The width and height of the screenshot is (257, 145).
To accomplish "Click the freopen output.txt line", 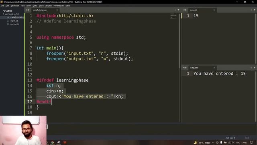I will [90, 59].
